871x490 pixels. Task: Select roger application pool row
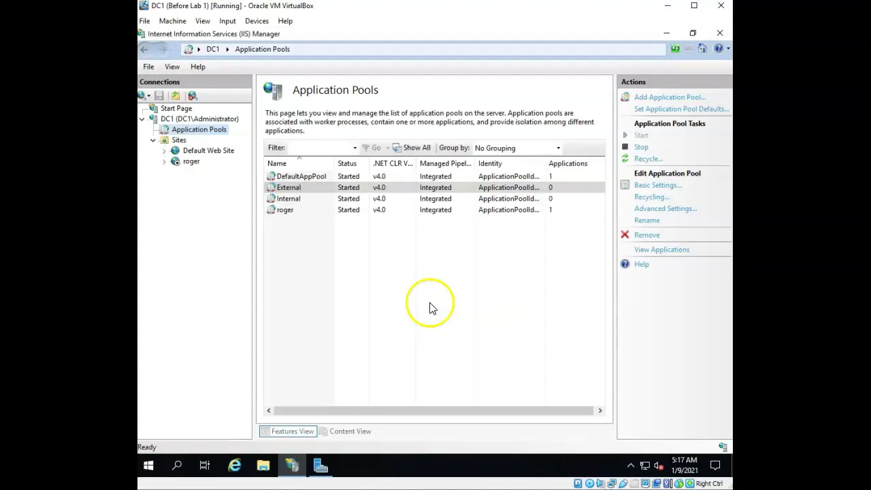[434, 210]
